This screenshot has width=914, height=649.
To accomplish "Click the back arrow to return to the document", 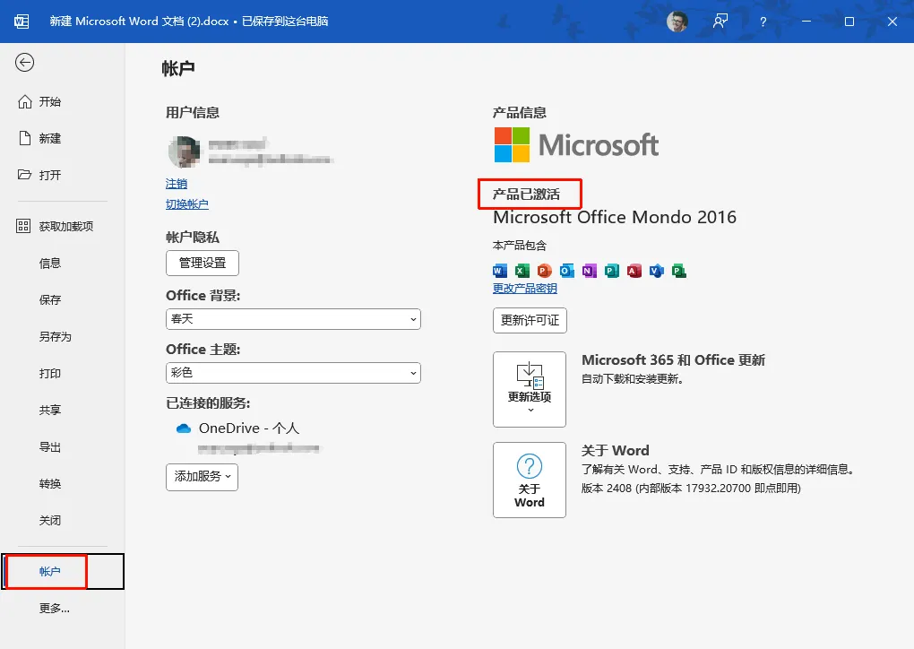I will click(x=24, y=63).
